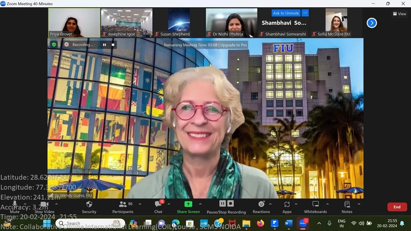Open Microsoft Store from the taskbar
Viewport: 411px width, 231px height.
coord(190,223)
